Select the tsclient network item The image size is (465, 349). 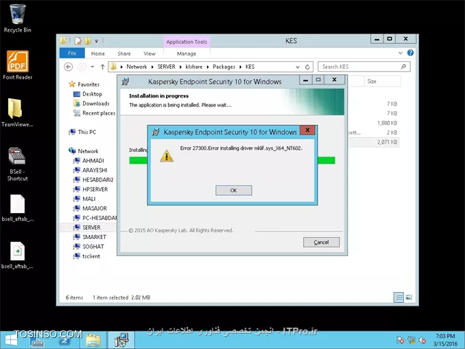coord(87,256)
